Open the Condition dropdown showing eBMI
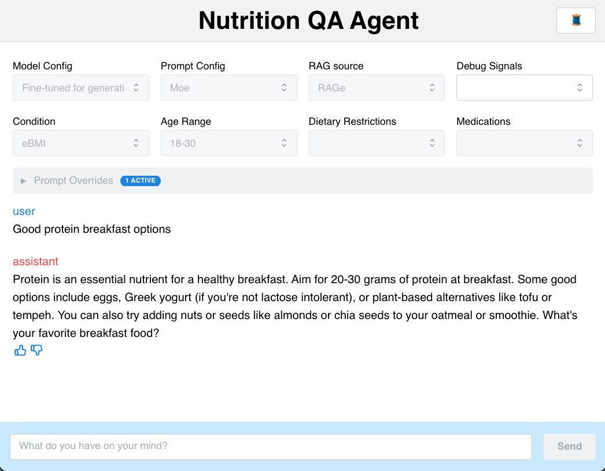Screen dimensions: 605x471 81,143
